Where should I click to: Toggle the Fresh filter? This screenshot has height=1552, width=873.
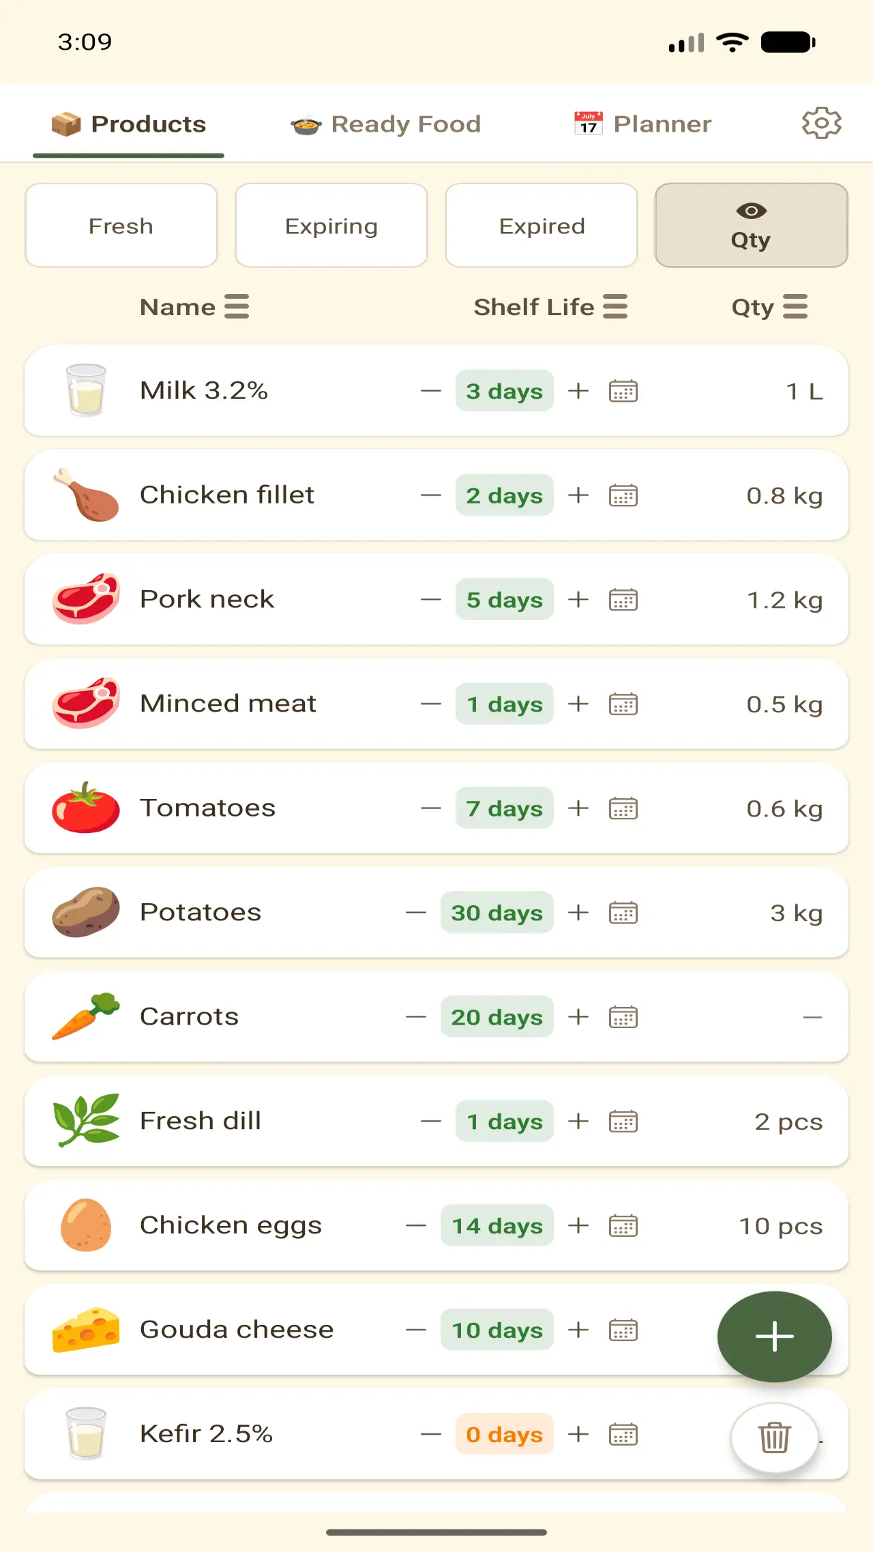tap(121, 225)
